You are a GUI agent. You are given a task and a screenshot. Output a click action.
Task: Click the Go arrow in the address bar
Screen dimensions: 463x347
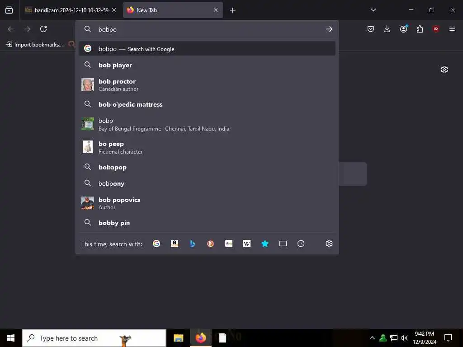coord(329,29)
